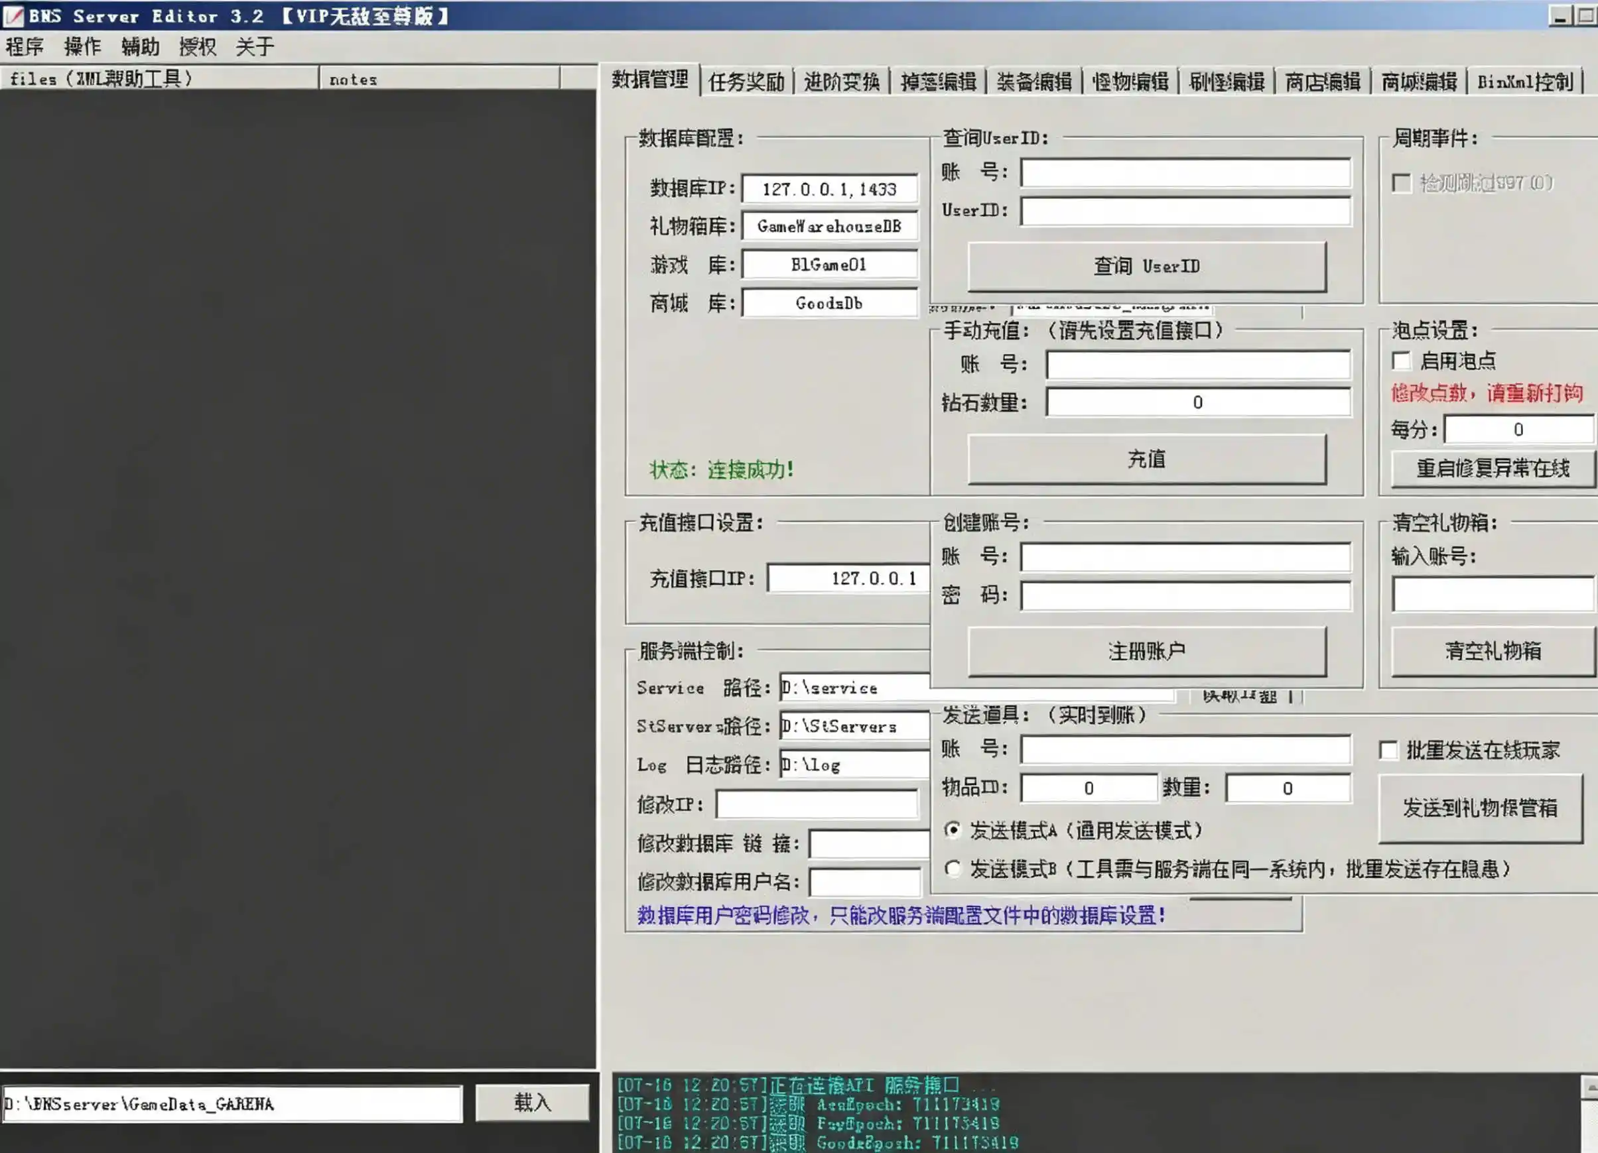
Task: Select the notes column header
Action: pyautogui.click(x=440, y=79)
